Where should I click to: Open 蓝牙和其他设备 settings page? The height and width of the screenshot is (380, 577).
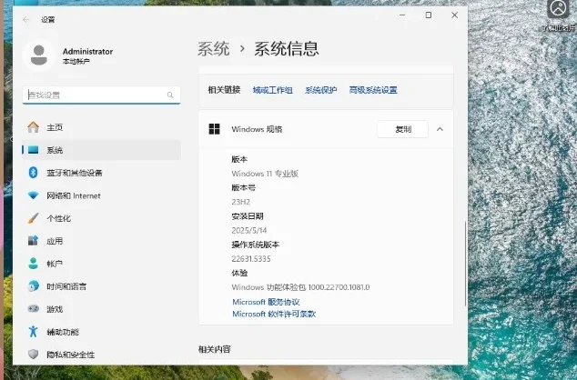[x=101, y=173]
